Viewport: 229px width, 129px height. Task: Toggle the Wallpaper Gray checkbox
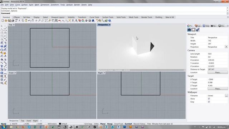point(209,102)
